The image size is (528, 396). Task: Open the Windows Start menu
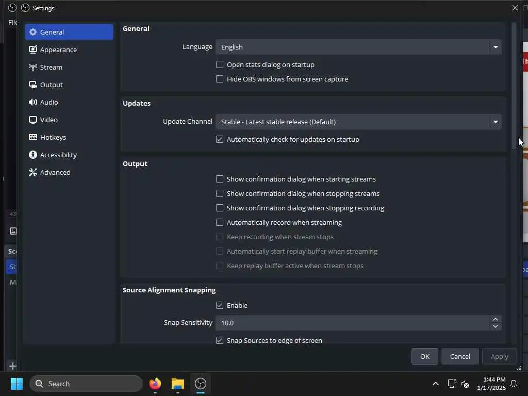pos(16,384)
